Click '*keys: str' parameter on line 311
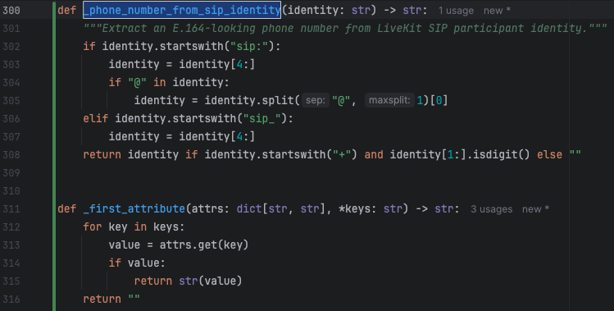The height and width of the screenshot is (311, 614). pyautogui.click(x=371, y=208)
